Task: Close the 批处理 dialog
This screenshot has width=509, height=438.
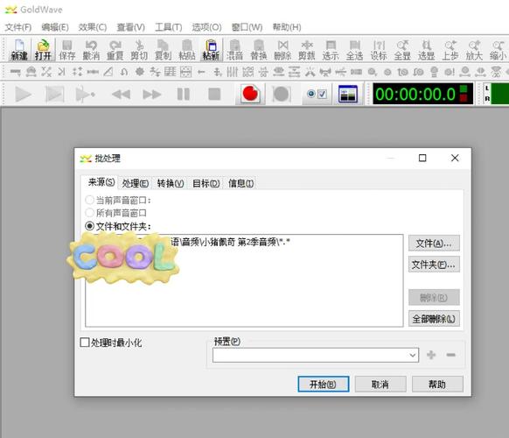Action: tap(455, 158)
